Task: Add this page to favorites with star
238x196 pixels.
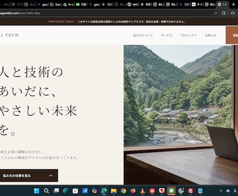Action: coord(216,13)
